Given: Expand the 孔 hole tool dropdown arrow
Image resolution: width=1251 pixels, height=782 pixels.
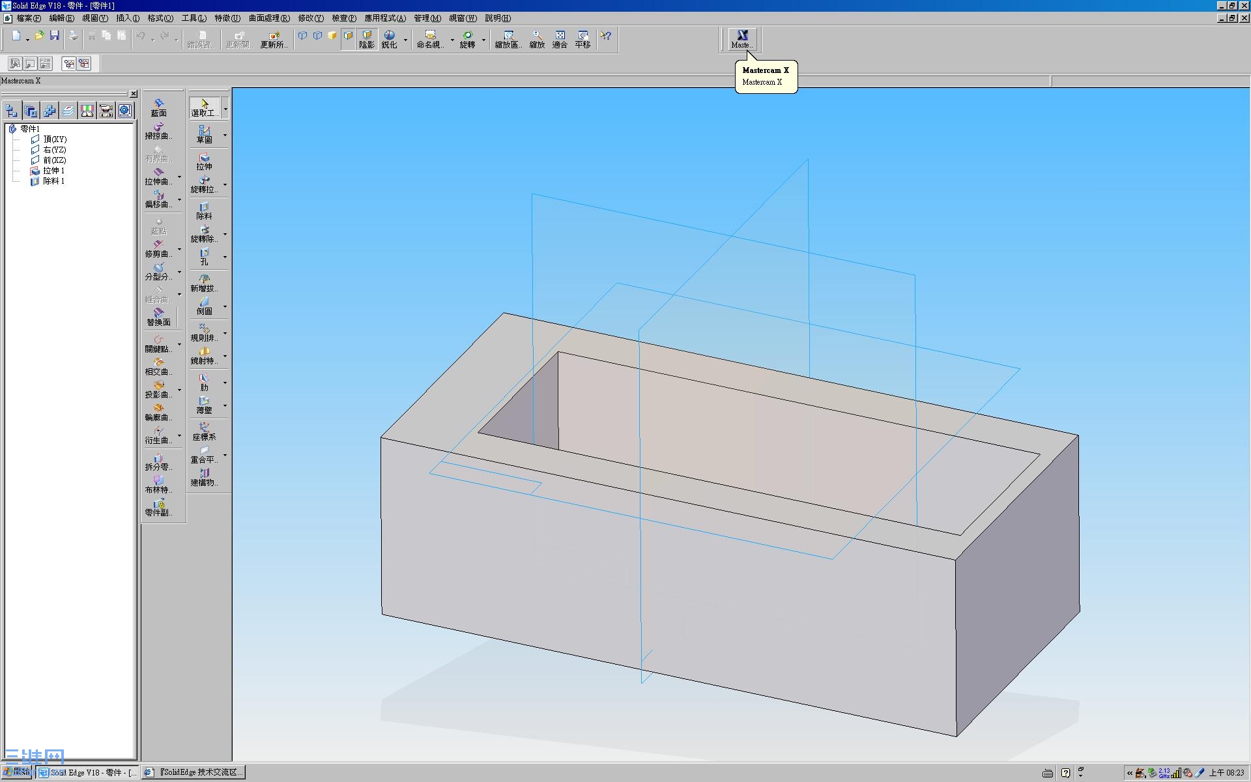Looking at the screenshot, I should click(225, 257).
